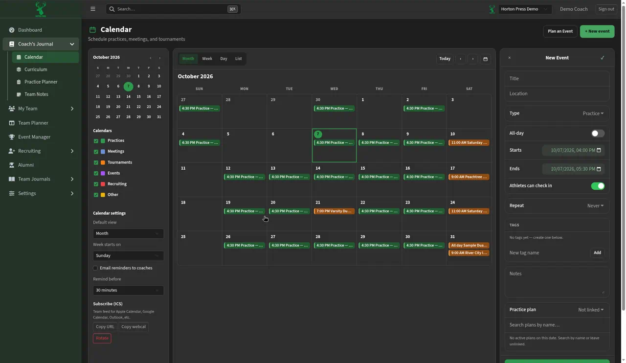Close the New Event panel
626x363 pixels.
coord(509,58)
